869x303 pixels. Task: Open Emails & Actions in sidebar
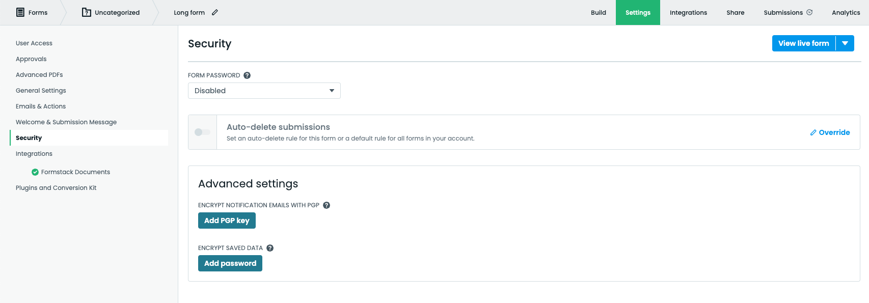(x=41, y=106)
